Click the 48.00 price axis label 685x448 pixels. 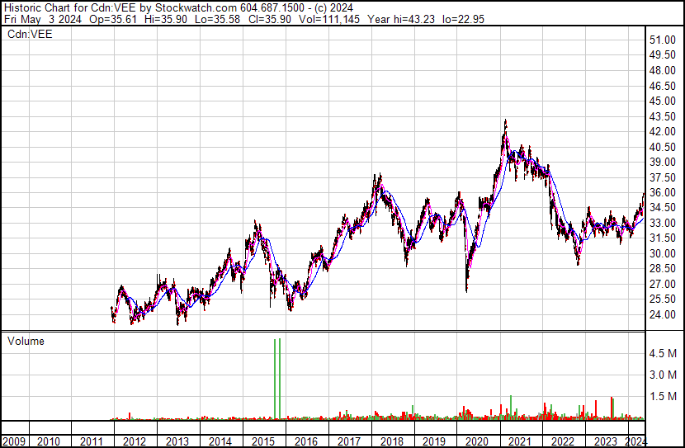(x=662, y=70)
